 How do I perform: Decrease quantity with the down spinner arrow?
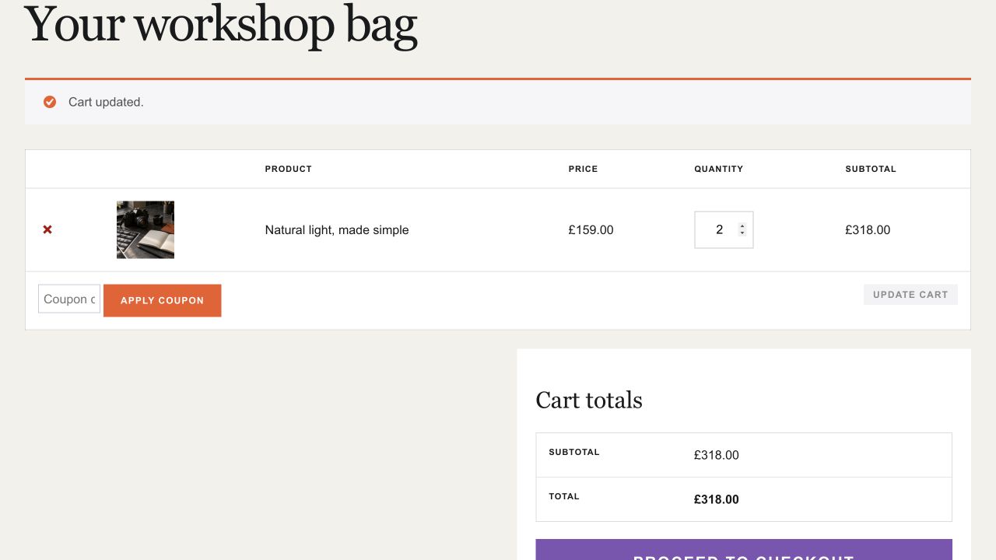[742, 233]
